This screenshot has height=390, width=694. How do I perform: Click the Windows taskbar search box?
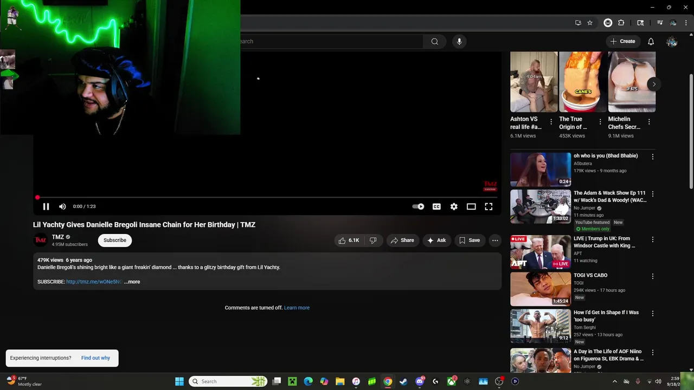coord(228,381)
